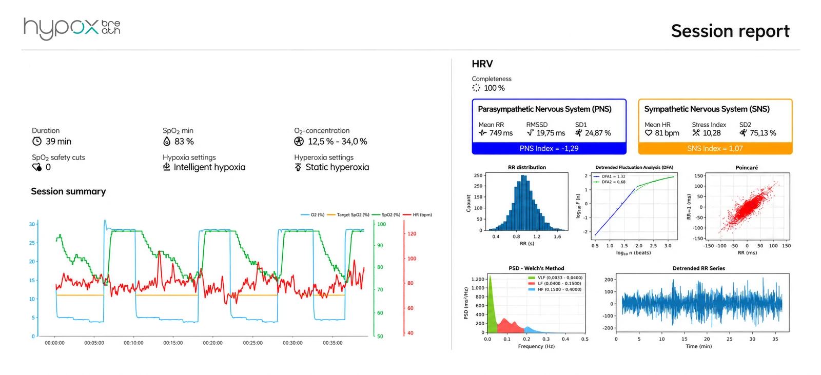
Task: Click the RMSSD square-root icon
Action: click(530, 133)
